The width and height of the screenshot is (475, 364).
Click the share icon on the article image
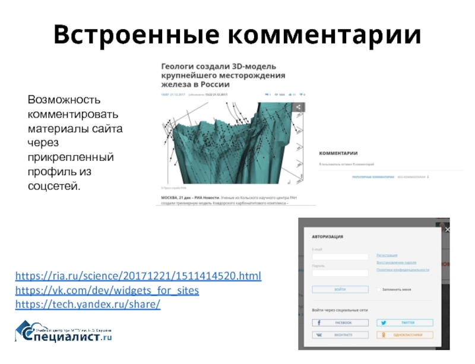click(299, 107)
